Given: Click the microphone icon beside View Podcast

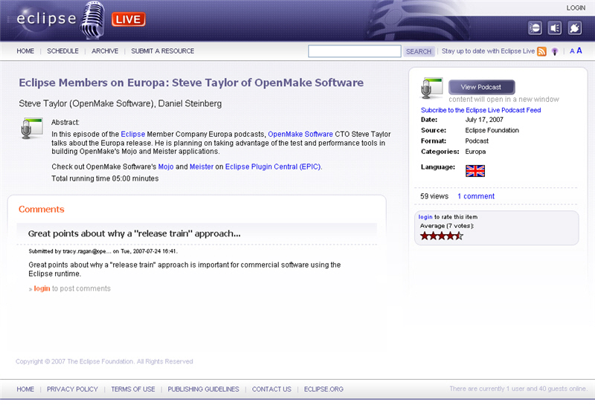Looking at the screenshot, I should click(x=431, y=88).
